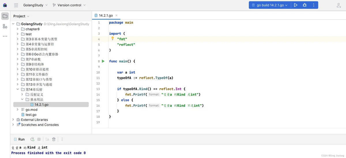346x158 pixels.
Task: Click the fmt.Printf call on line 16
Action: (164, 106)
